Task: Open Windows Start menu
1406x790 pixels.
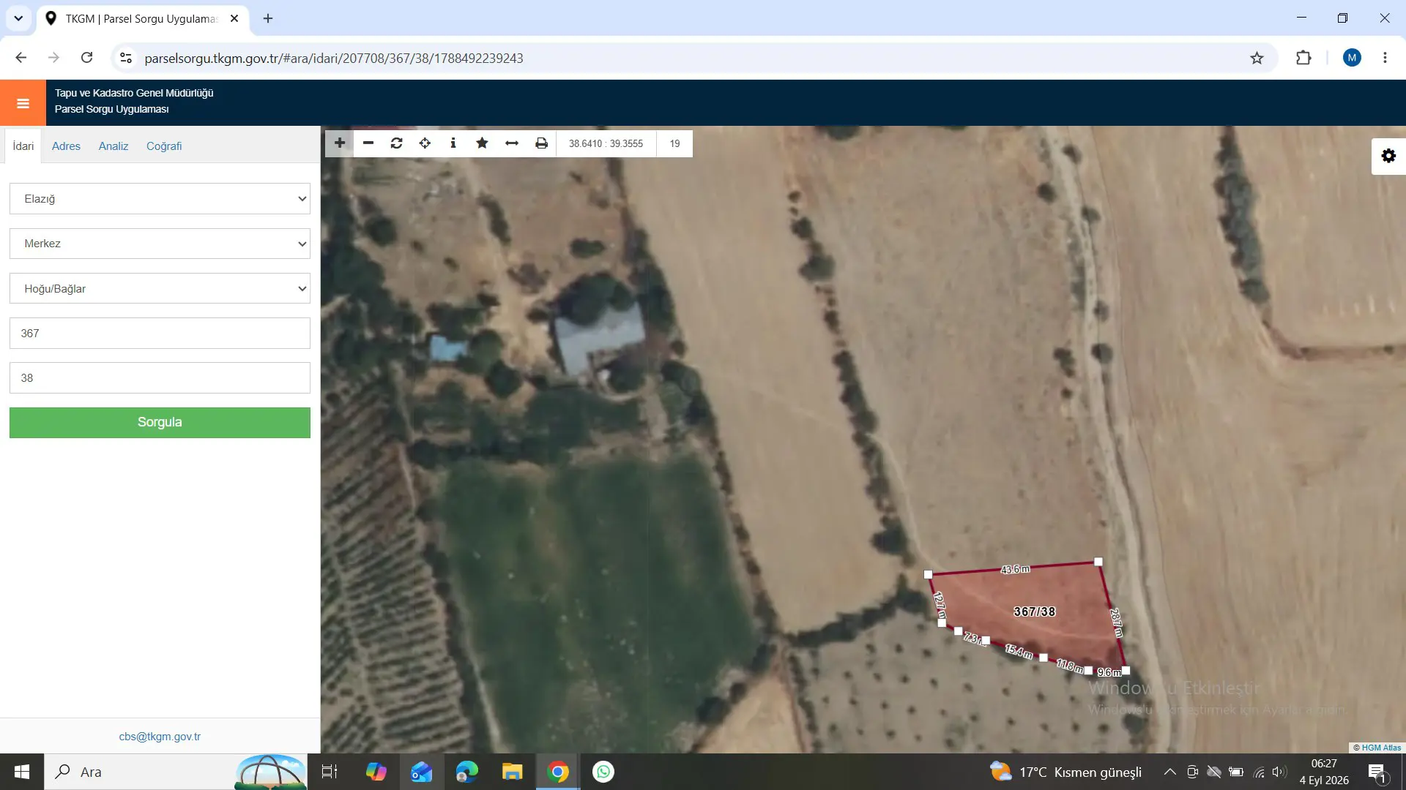Action: point(22,772)
